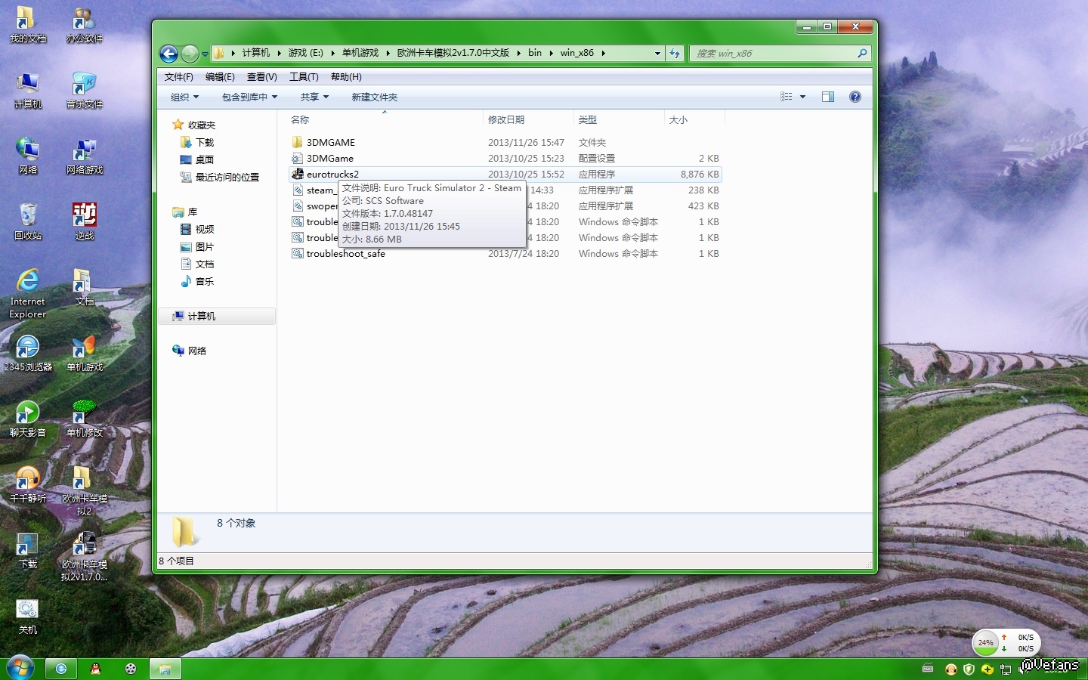1088x680 pixels.
Task: Launch 逆战 game desktop icon
Action: 85,222
